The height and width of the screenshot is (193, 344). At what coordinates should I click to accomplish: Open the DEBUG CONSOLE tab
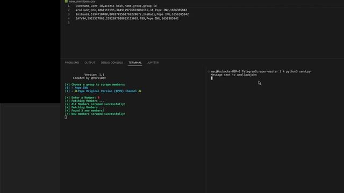(x=112, y=63)
